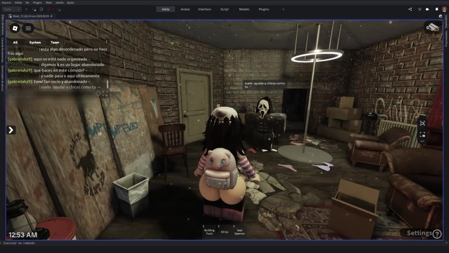Click the Play test button
The width and height of the screenshot is (449, 253).
[27, 9]
